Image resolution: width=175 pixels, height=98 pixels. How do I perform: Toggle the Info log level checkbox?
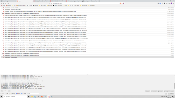pyautogui.click(x=6, y=94)
